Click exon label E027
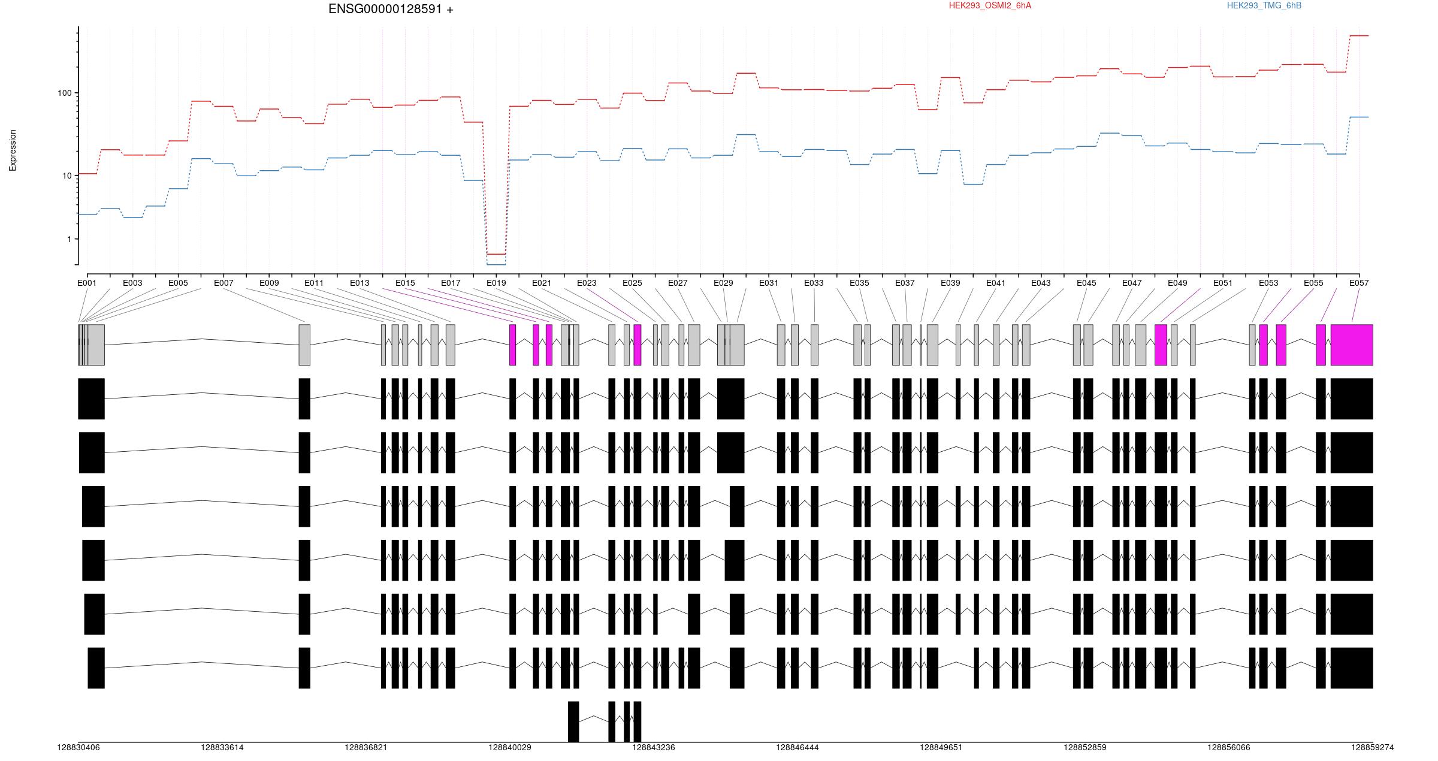1438x761 pixels. (x=678, y=283)
